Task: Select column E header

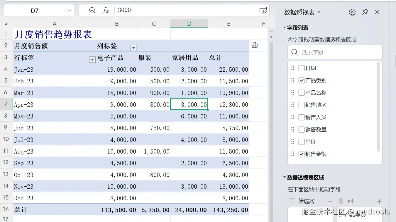Action: pyautogui.click(x=229, y=24)
